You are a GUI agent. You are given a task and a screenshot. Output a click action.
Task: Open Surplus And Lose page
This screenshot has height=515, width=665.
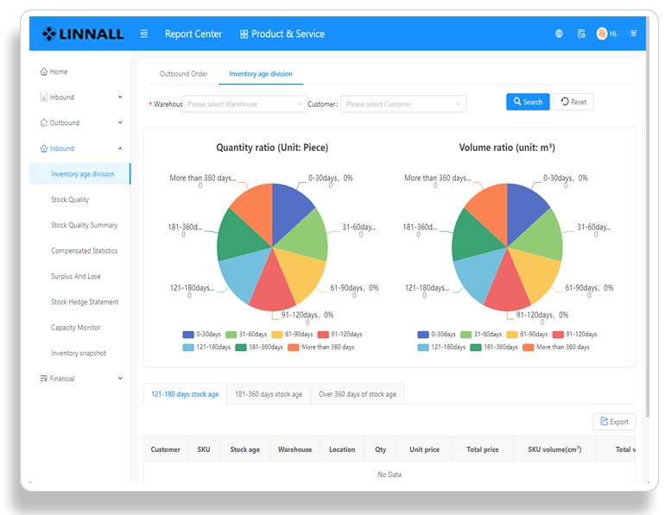(76, 276)
